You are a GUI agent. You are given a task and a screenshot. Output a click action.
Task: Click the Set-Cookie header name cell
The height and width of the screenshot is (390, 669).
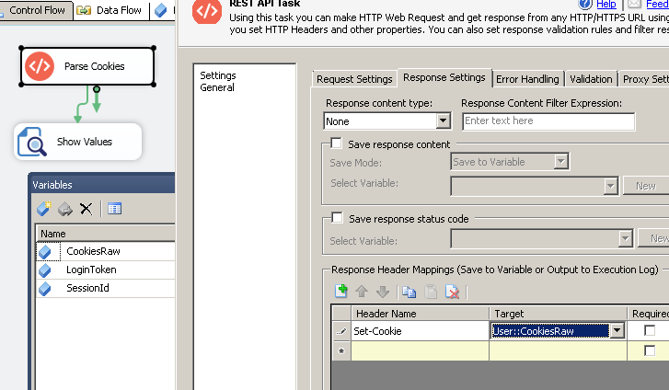[x=420, y=331]
